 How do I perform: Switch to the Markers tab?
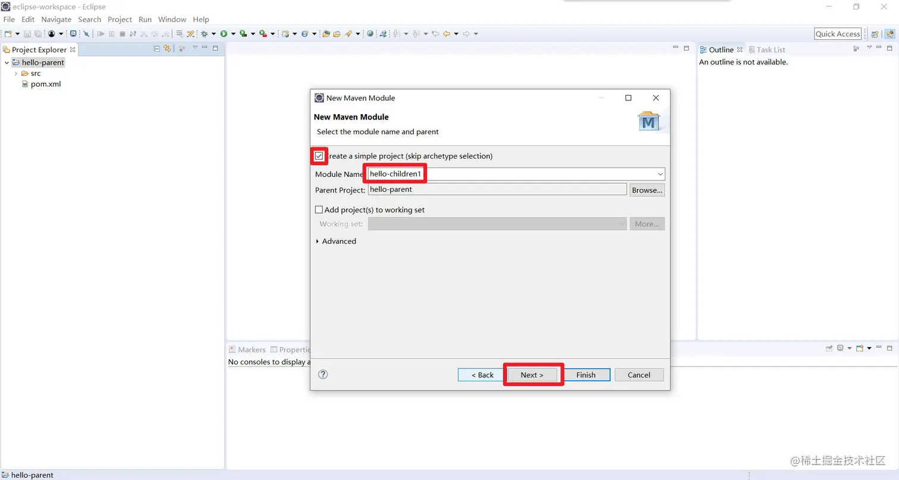[x=247, y=349]
